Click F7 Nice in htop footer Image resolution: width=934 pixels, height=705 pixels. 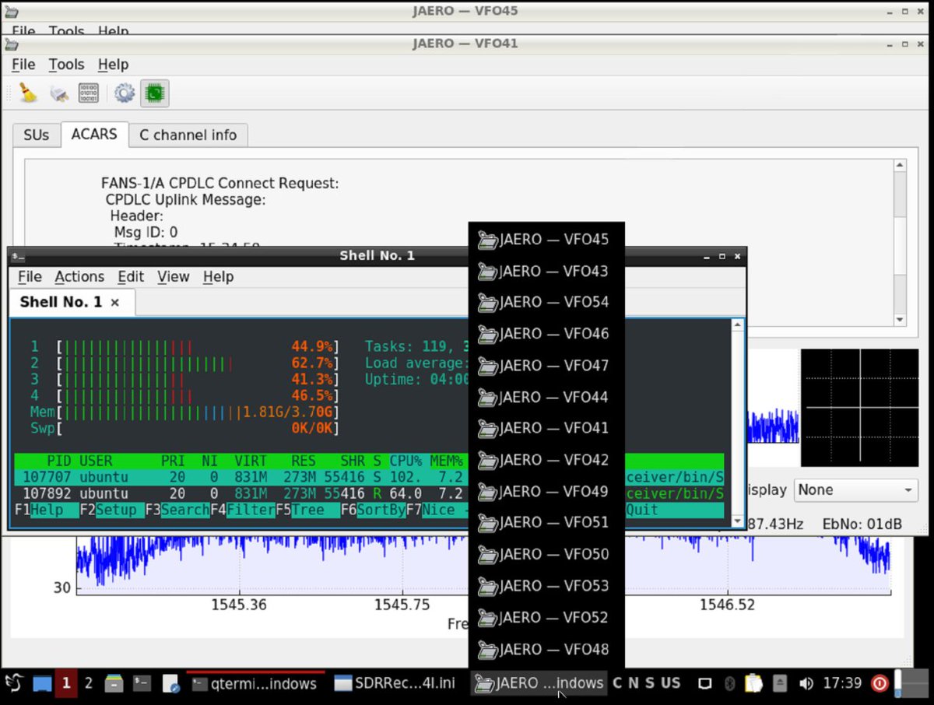pos(437,510)
